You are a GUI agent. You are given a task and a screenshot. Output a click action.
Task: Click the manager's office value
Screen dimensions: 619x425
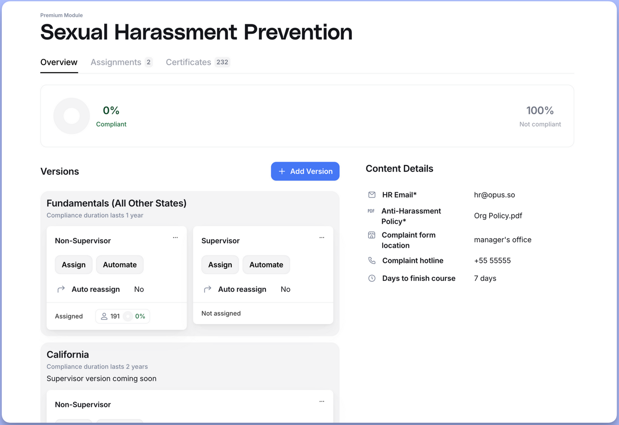[x=502, y=240]
